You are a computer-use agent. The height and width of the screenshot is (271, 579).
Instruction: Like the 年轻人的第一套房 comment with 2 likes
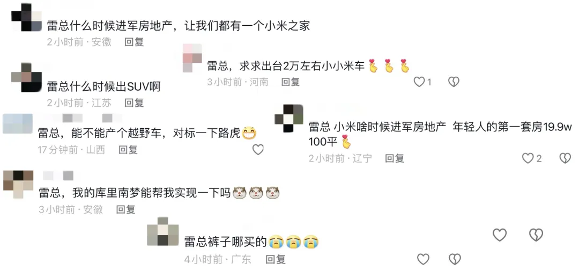(x=528, y=158)
